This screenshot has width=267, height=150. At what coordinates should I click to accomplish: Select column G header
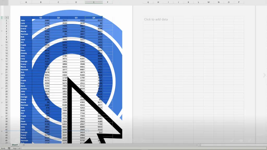pyautogui.click(x=148, y=2)
